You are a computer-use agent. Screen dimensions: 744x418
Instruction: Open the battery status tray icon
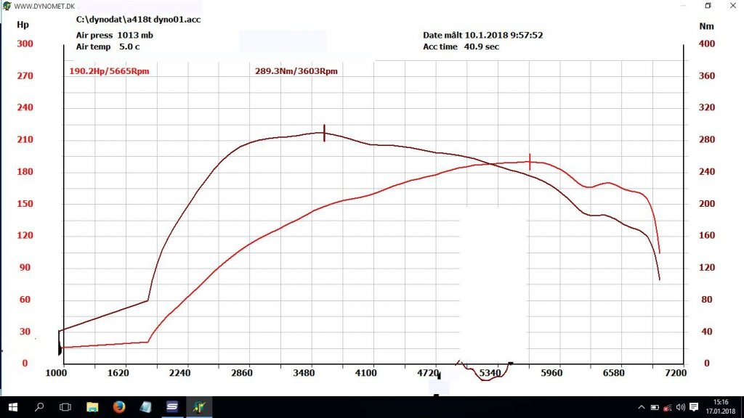655,407
